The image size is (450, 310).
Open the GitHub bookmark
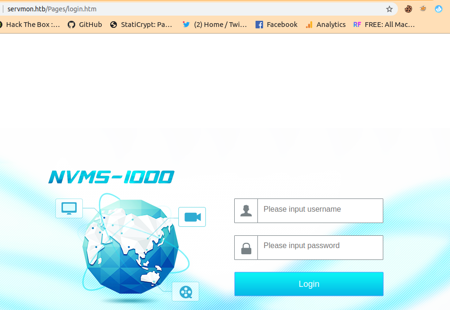[84, 24]
